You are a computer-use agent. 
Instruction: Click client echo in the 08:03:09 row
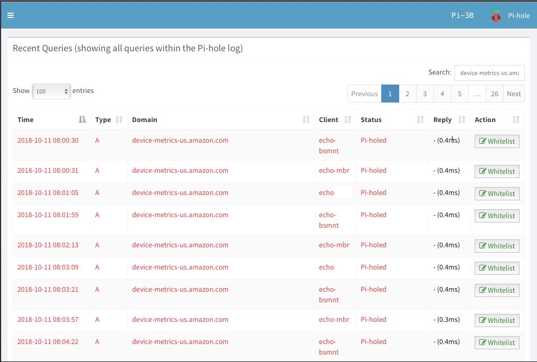point(326,267)
